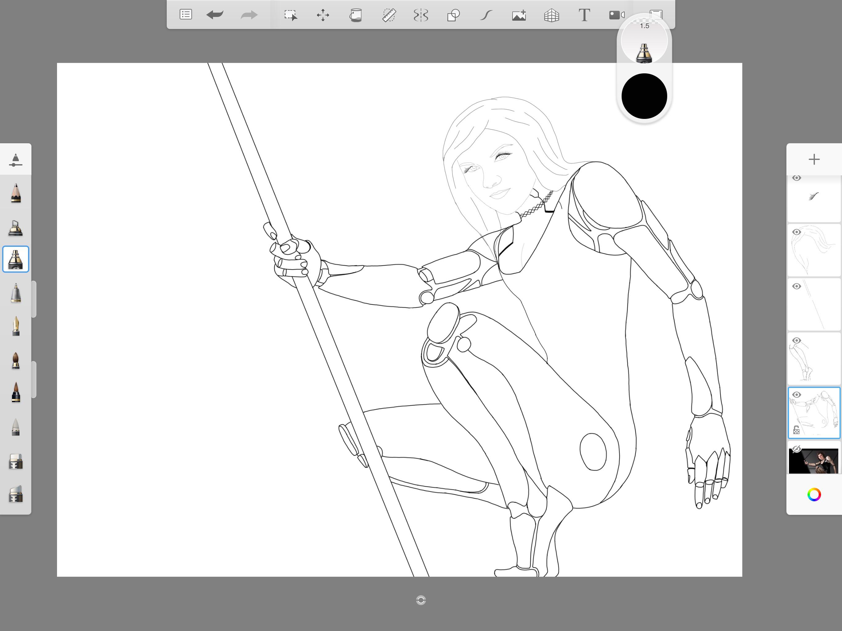Turn on predictive stroke curve tool
842x631 pixels.
486,15
